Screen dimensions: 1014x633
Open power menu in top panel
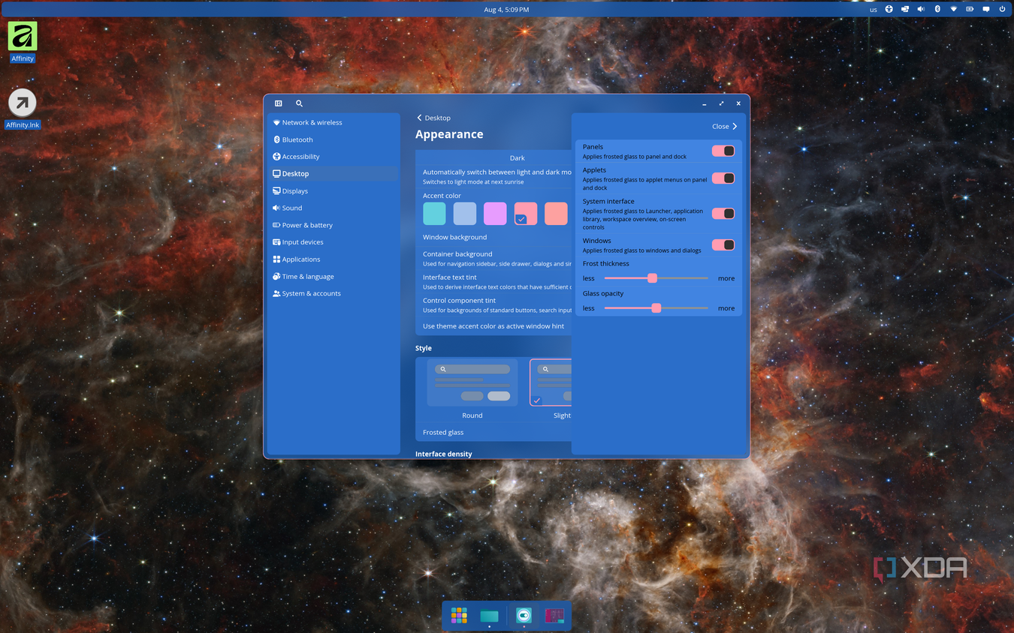pos(1002,9)
